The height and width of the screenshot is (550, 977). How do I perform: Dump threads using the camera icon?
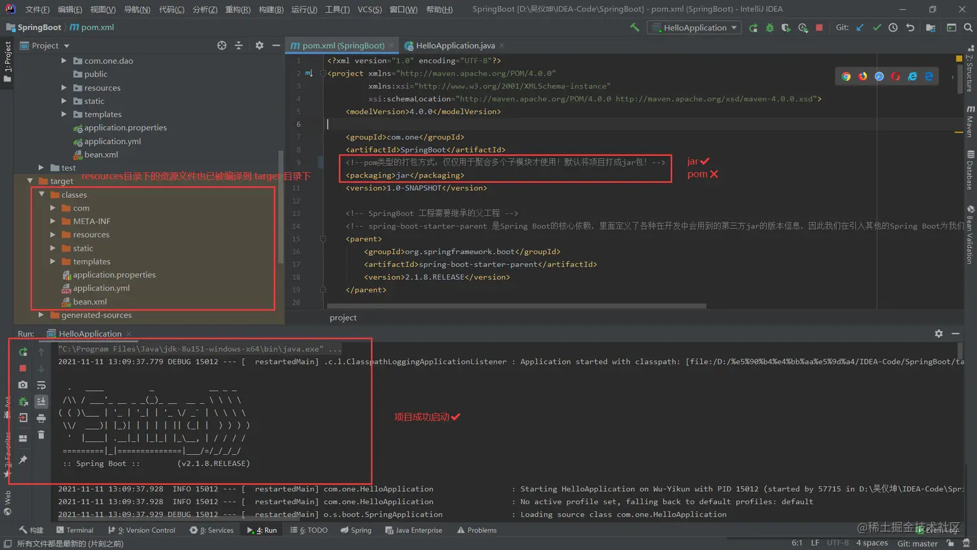(x=23, y=385)
